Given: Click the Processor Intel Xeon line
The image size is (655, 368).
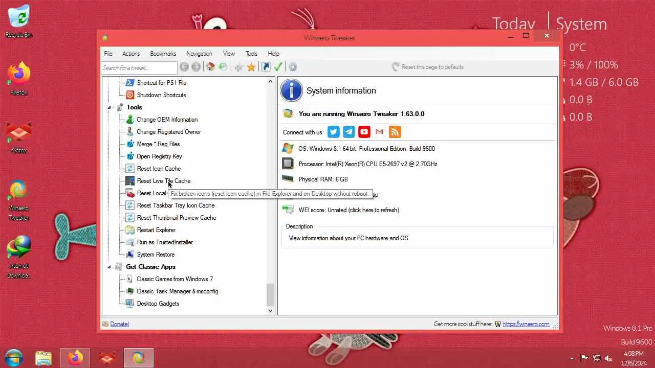Looking at the screenshot, I should pos(368,164).
